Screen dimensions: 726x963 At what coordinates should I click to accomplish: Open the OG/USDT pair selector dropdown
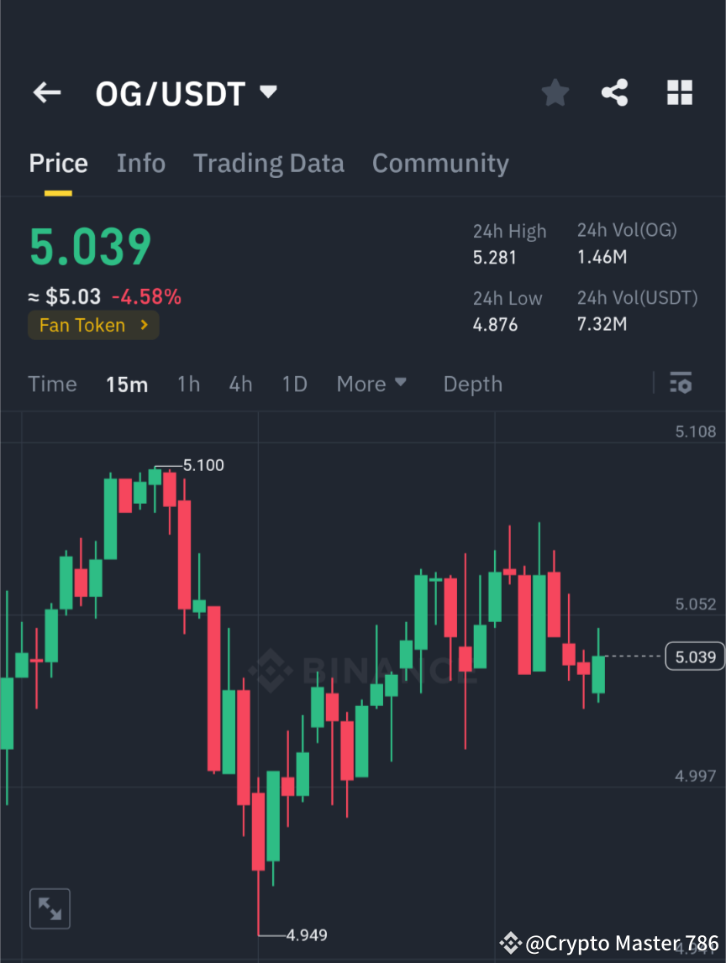[187, 93]
